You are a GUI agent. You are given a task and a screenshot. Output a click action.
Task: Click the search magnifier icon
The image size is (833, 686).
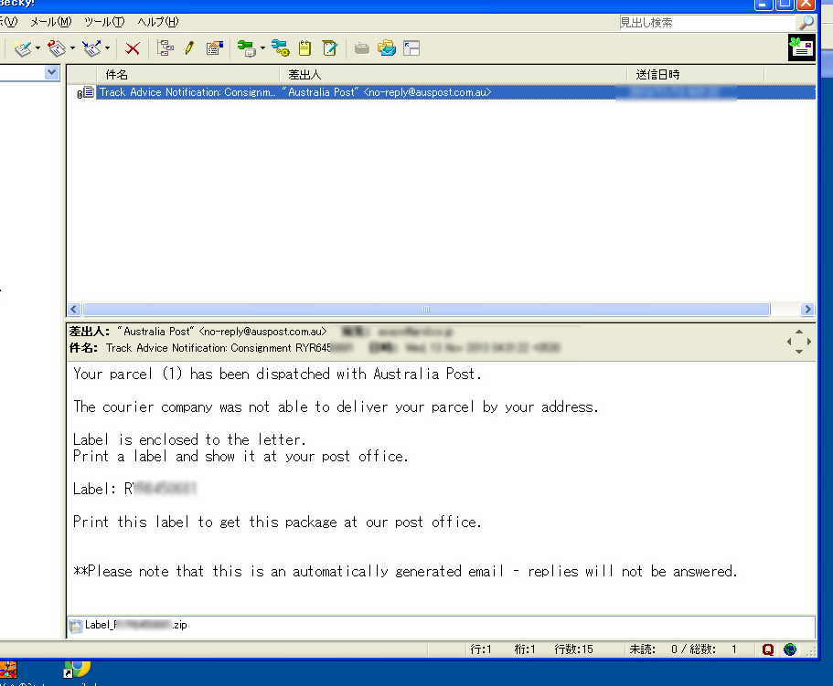806,22
